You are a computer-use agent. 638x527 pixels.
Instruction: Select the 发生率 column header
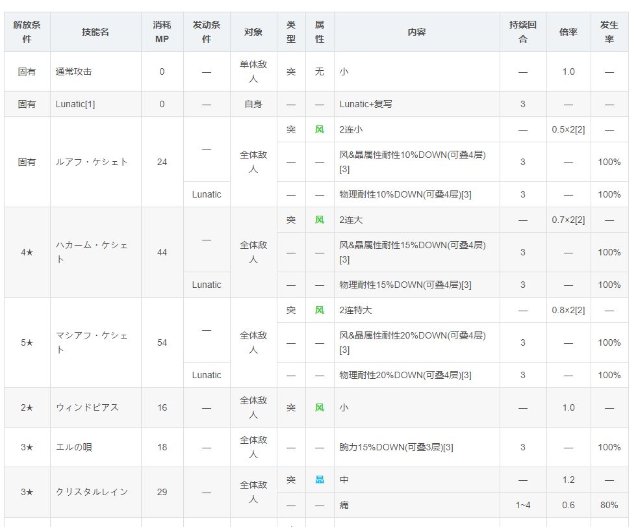tap(609, 32)
